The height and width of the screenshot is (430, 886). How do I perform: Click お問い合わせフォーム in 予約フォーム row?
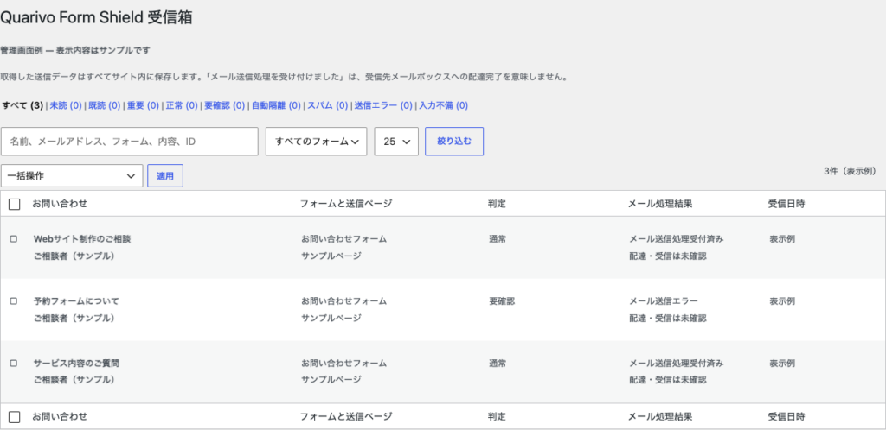[x=344, y=301]
